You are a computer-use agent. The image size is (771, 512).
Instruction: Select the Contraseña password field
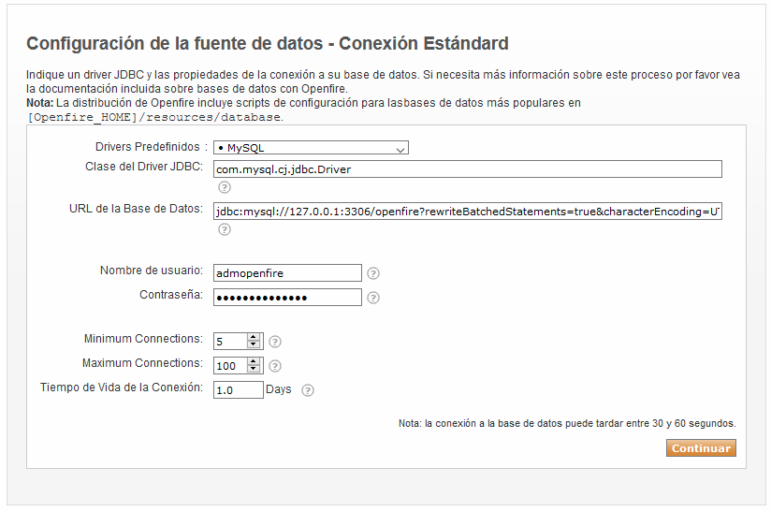coord(287,298)
